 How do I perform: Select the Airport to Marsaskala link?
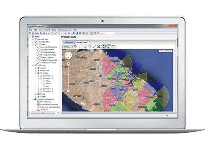(x=48, y=47)
